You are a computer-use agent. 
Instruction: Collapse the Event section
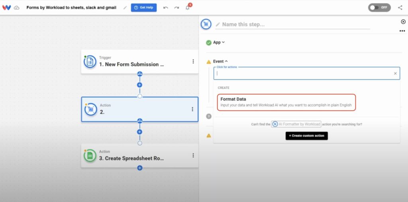point(220,61)
